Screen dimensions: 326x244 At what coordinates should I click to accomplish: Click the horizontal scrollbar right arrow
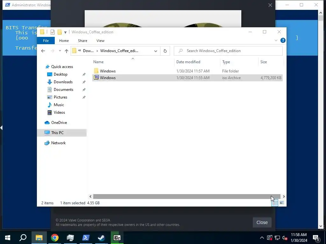tap(284, 196)
